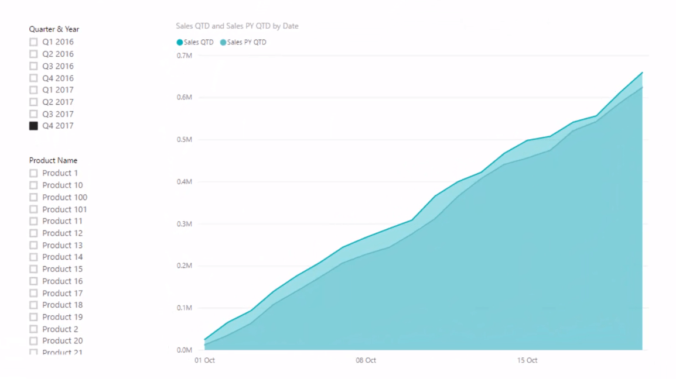The height and width of the screenshot is (379, 676).
Task: Check the Q1 2017 checkbox
Action: 33,90
